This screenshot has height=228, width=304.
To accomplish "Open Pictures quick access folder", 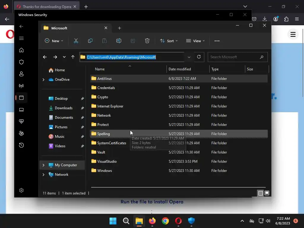I will 61,127.
